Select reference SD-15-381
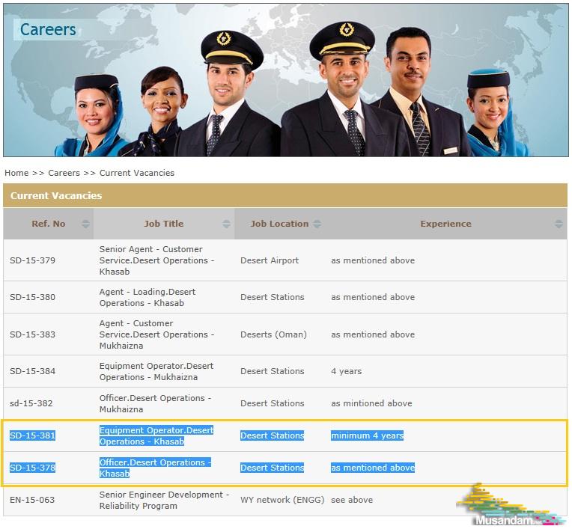 click(x=32, y=435)
